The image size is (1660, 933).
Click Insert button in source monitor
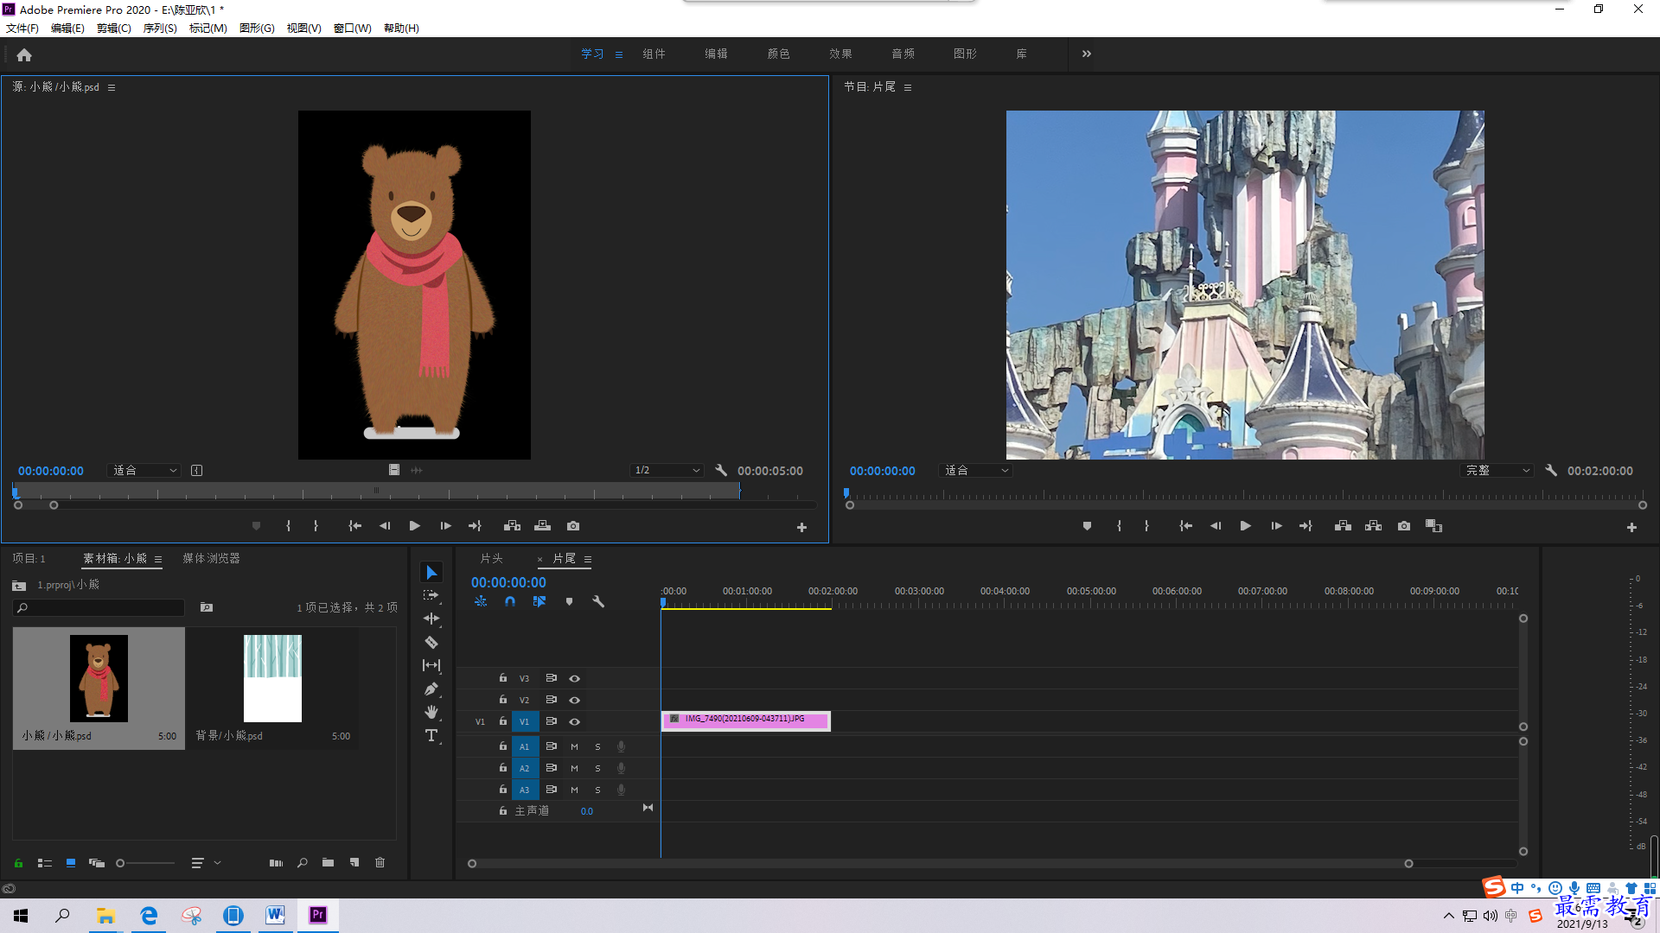point(512,525)
